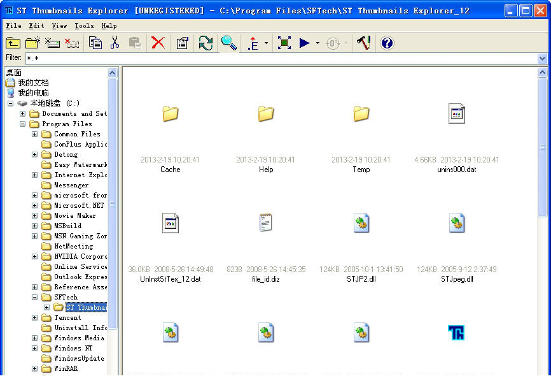Open the Help menu
The width and height of the screenshot is (551, 390).
pyautogui.click(x=109, y=25)
